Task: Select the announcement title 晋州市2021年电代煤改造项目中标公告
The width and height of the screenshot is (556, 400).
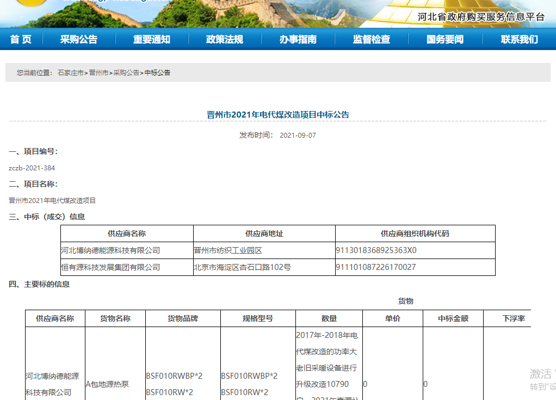Action: [x=278, y=114]
